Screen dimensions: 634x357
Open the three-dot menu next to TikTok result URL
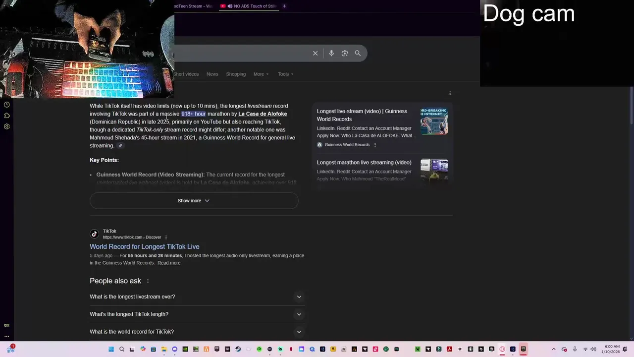pyautogui.click(x=166, y=238)
